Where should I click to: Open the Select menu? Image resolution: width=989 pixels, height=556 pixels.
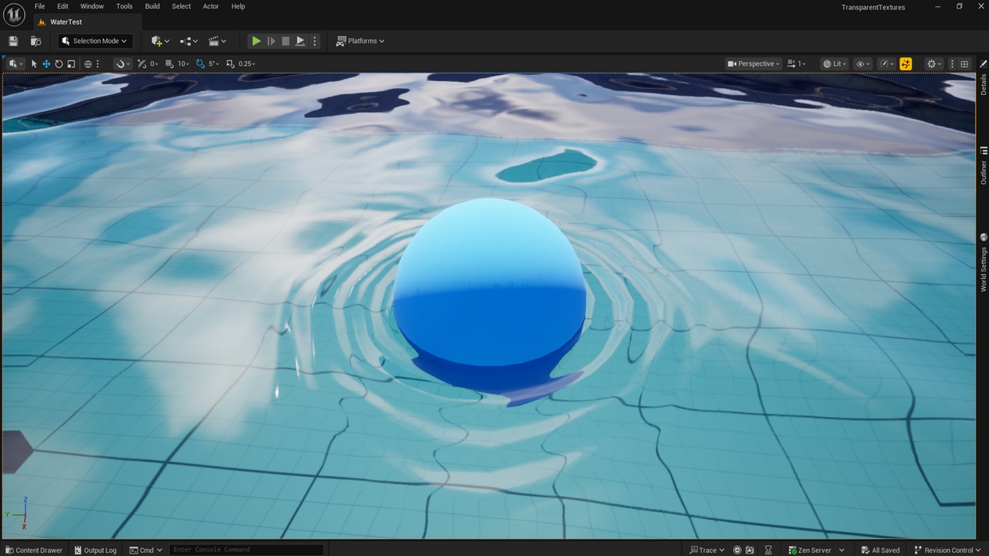182,6
